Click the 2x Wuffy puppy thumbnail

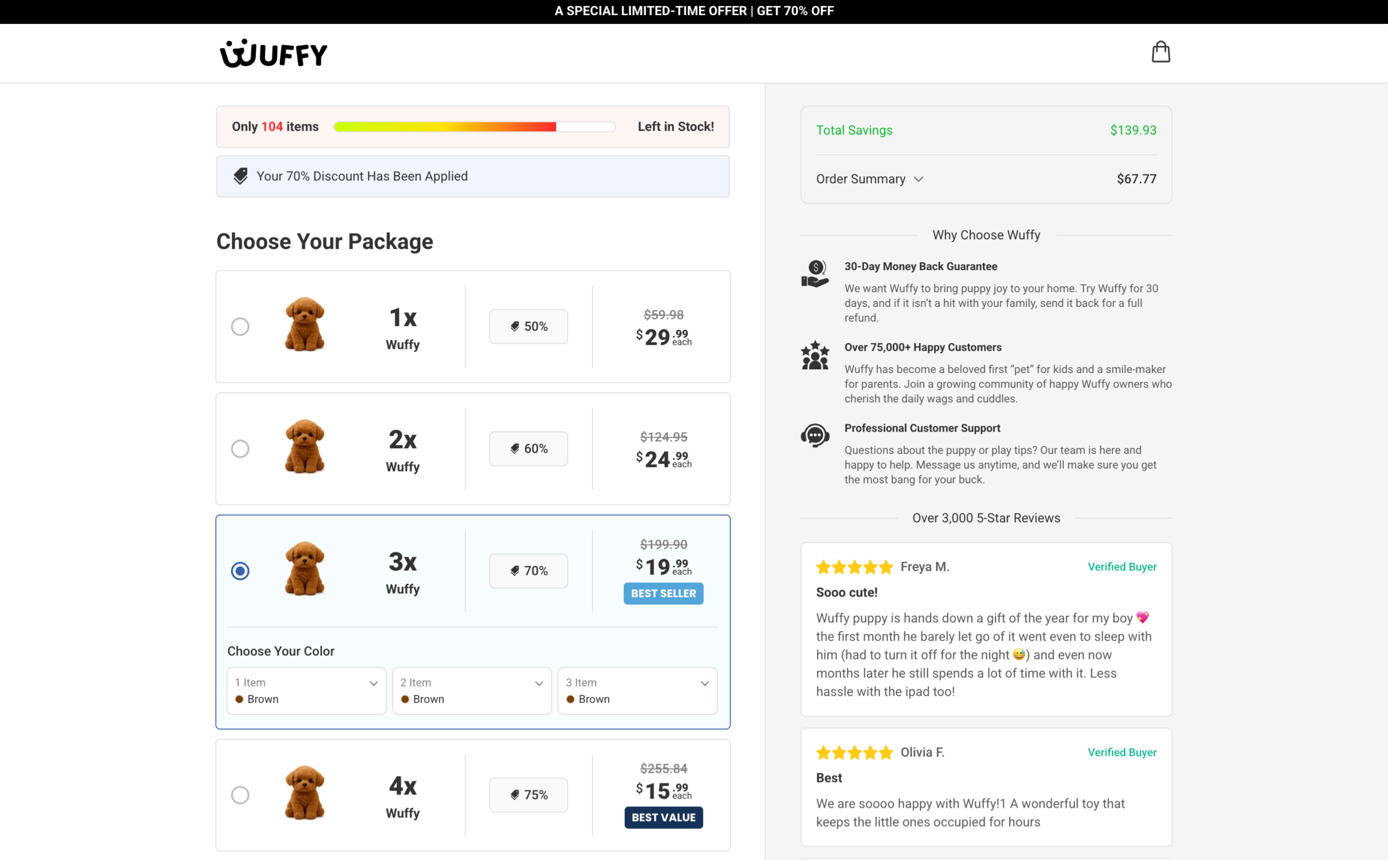[x=305, y=446]
